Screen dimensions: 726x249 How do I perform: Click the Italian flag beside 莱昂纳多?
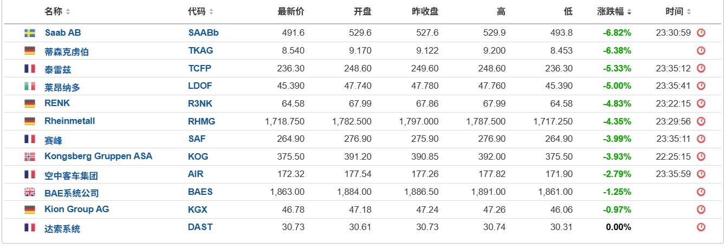point(30,86)
